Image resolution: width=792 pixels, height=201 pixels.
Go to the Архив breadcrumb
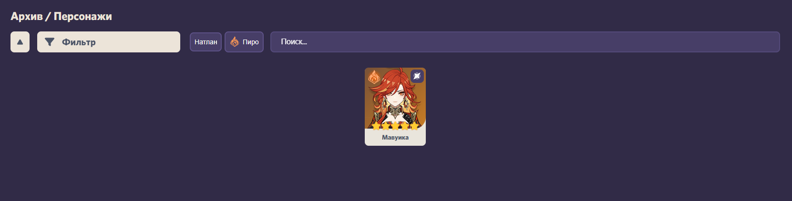(27, 16)
